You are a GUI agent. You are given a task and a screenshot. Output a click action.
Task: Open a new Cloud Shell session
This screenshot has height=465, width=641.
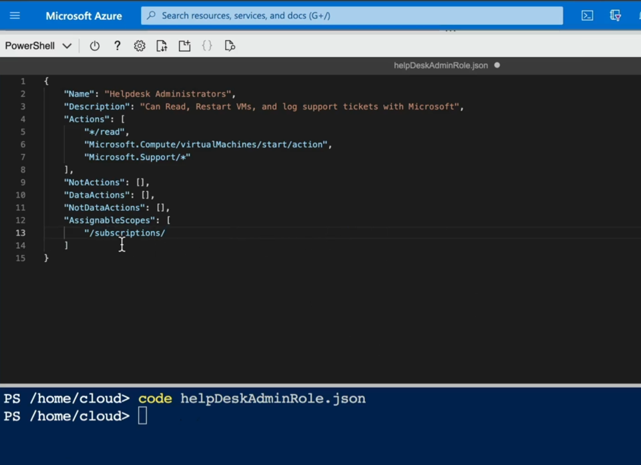184,46
